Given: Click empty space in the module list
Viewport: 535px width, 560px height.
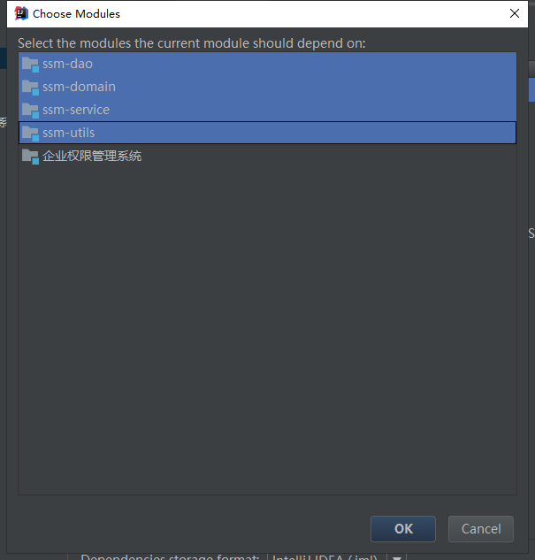Looking at the screenshot, I should [267, 321].
